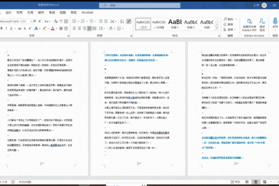Image resolution: width=279 pixels, height=186 pixels.
Task: Shrink font size with decrease icon
Action: point(40,21)
